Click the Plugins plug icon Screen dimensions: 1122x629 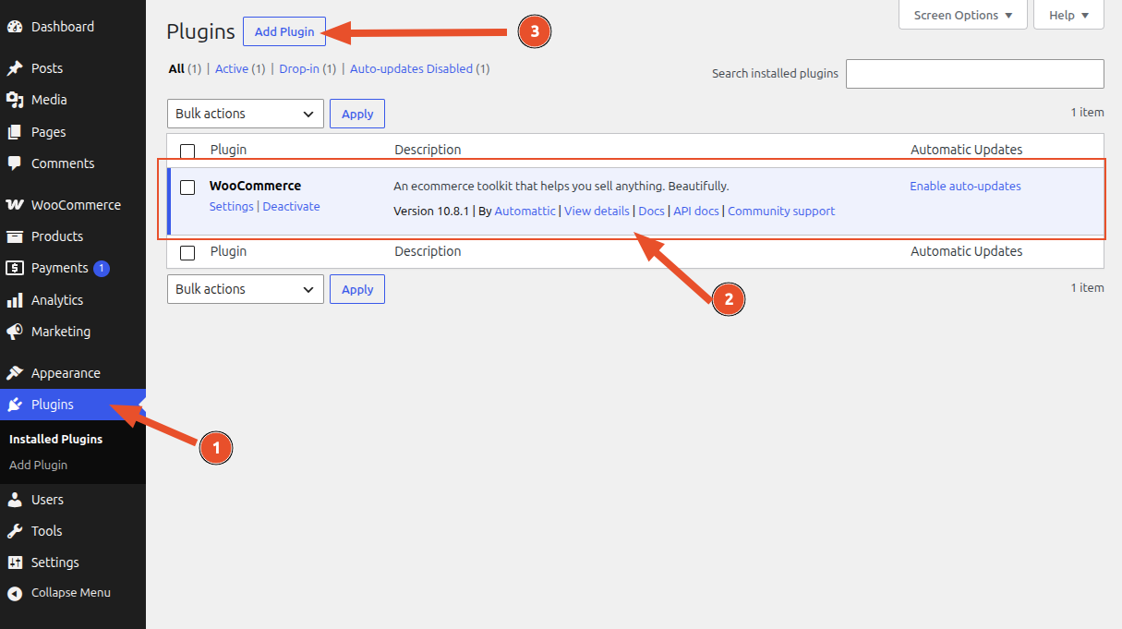(x=15, y=405)
